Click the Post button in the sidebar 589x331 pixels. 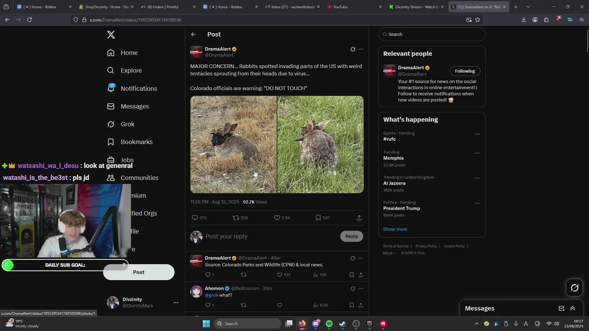139,272
